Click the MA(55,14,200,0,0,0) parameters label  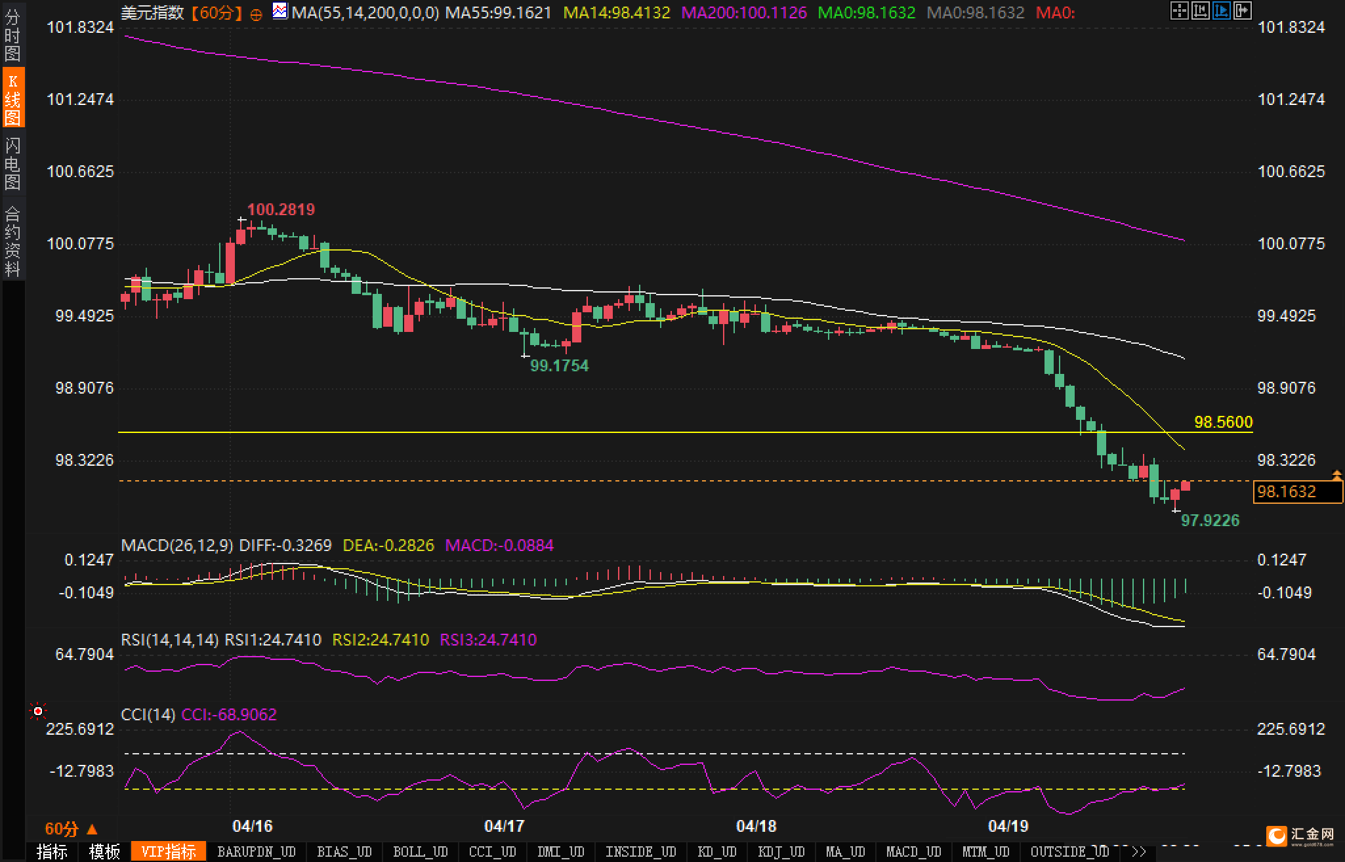point(365,12)
